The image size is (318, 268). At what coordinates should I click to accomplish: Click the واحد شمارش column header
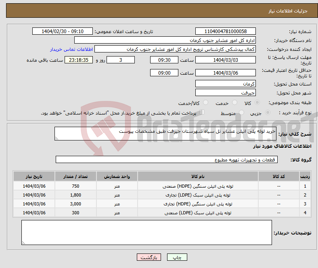pos(117,176)
